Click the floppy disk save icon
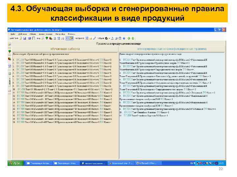 tap(25, 38)
